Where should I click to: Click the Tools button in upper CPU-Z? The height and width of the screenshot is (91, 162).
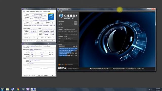[x=39, y=41]
